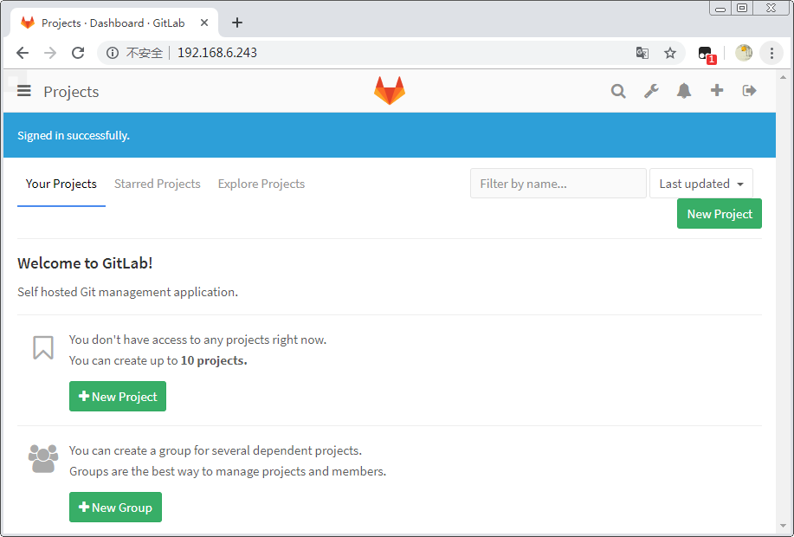This screenshot has width=794, height=537.
Task: Click the group people icon
Action: [x=43, y=458]
